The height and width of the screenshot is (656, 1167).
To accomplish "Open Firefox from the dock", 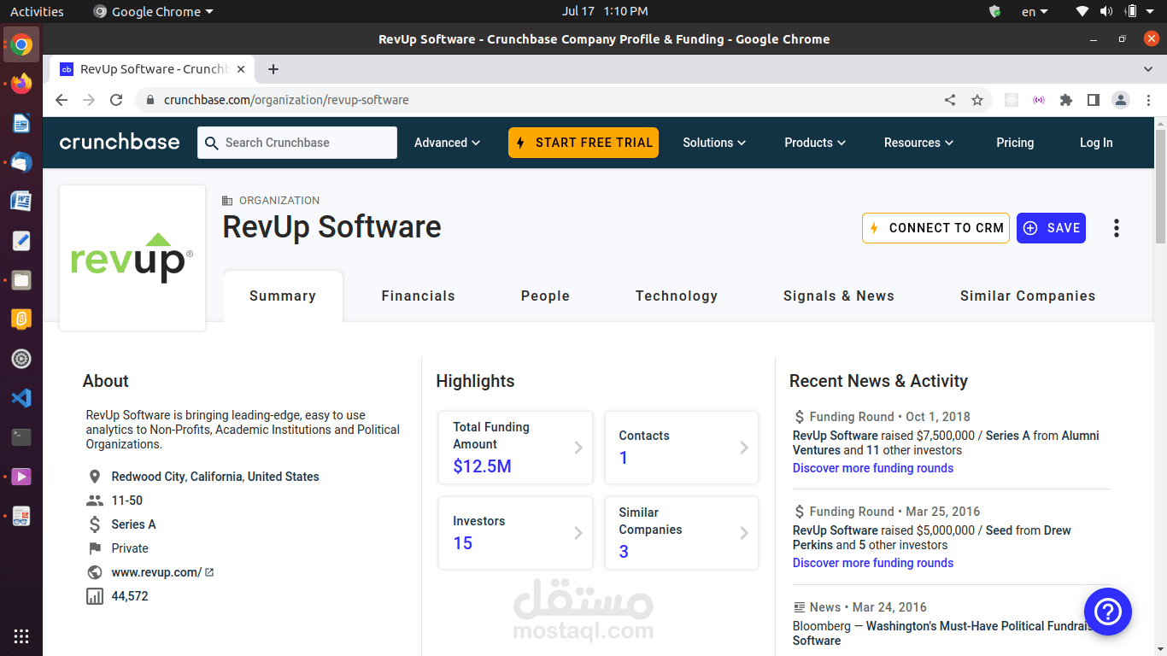I will pos(21,84).
